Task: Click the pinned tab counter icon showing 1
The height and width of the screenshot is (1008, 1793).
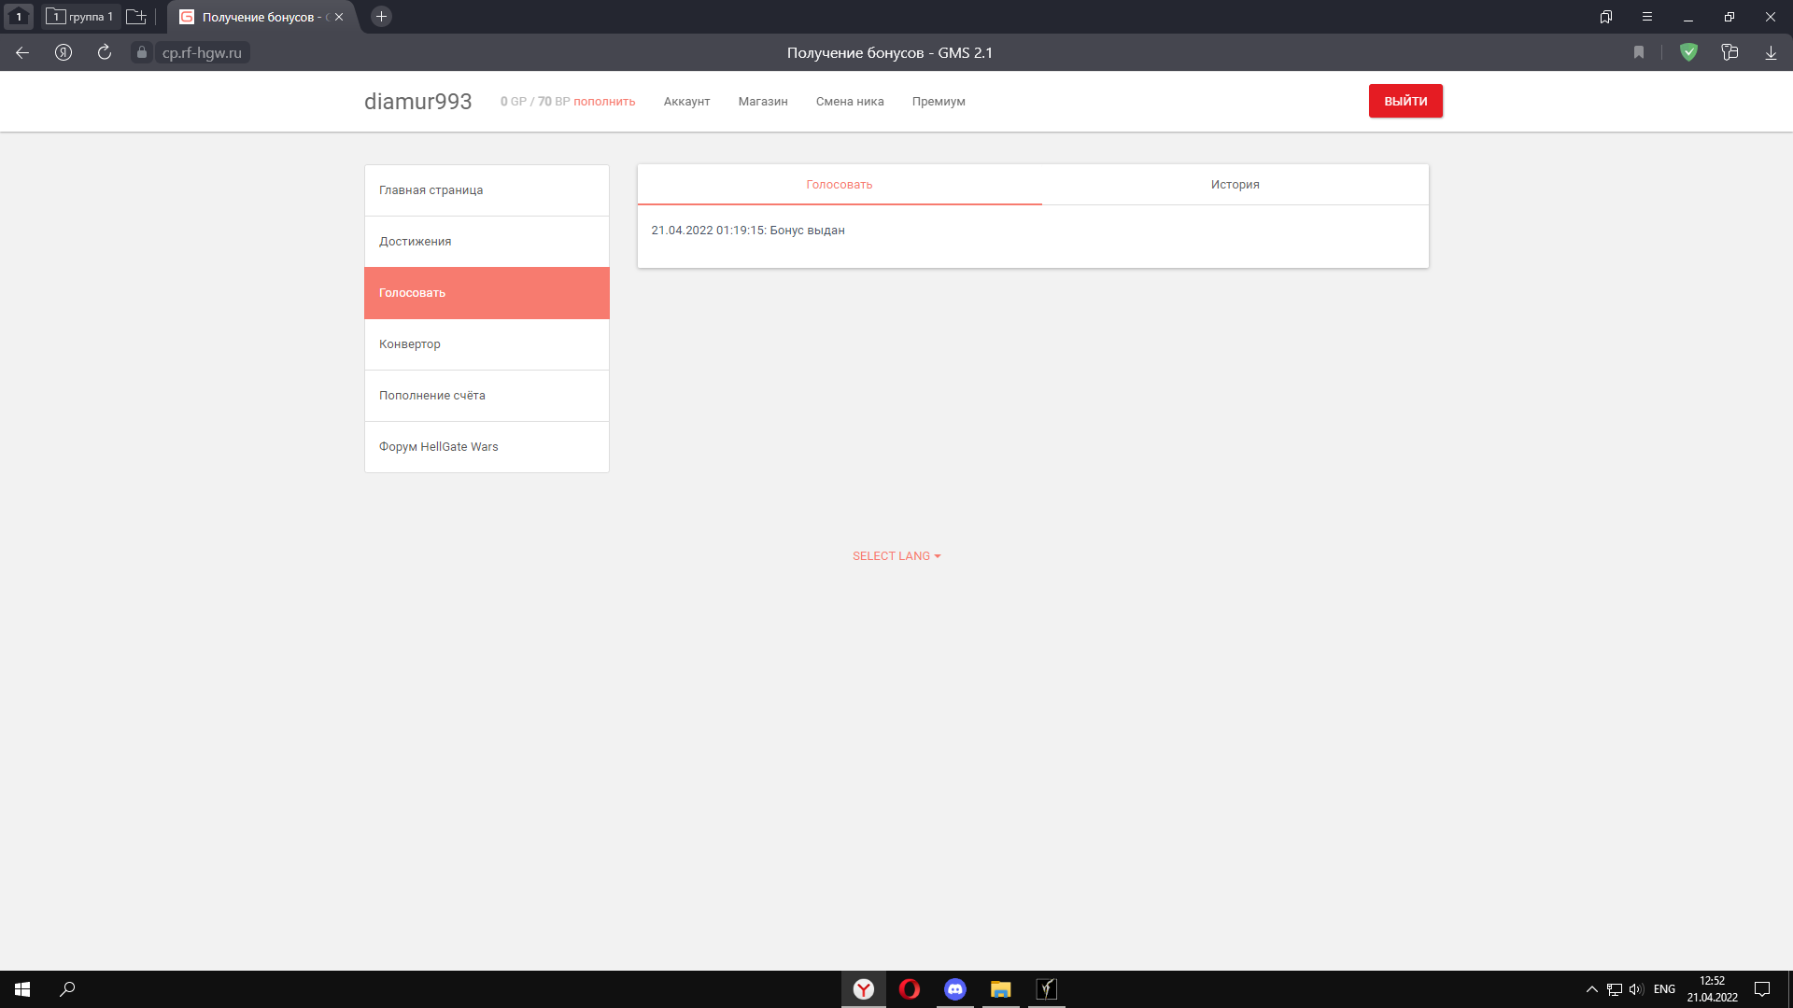Action: [x=19, y=17]
